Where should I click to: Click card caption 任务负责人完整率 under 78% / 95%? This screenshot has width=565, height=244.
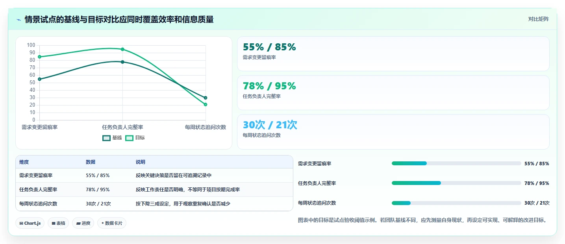(x=262, y=96)
